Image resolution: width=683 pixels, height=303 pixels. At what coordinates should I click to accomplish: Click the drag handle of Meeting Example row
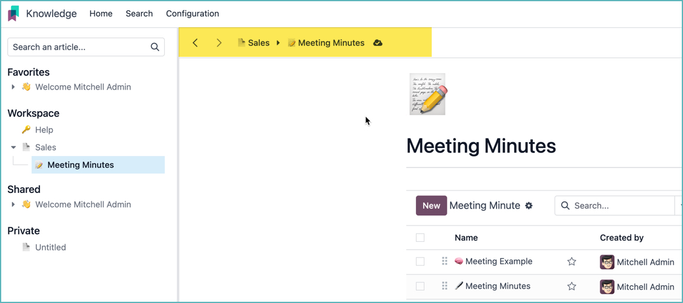coord(444,261)
